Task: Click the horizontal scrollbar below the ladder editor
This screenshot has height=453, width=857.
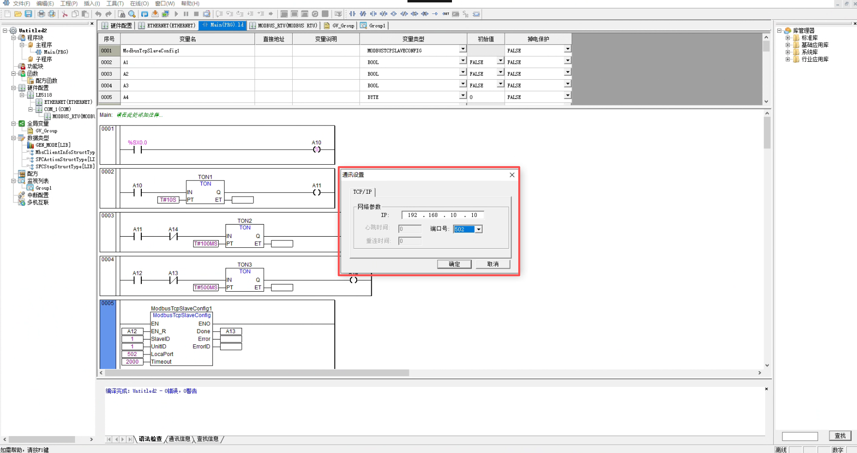Action: (x=256, y=373)
